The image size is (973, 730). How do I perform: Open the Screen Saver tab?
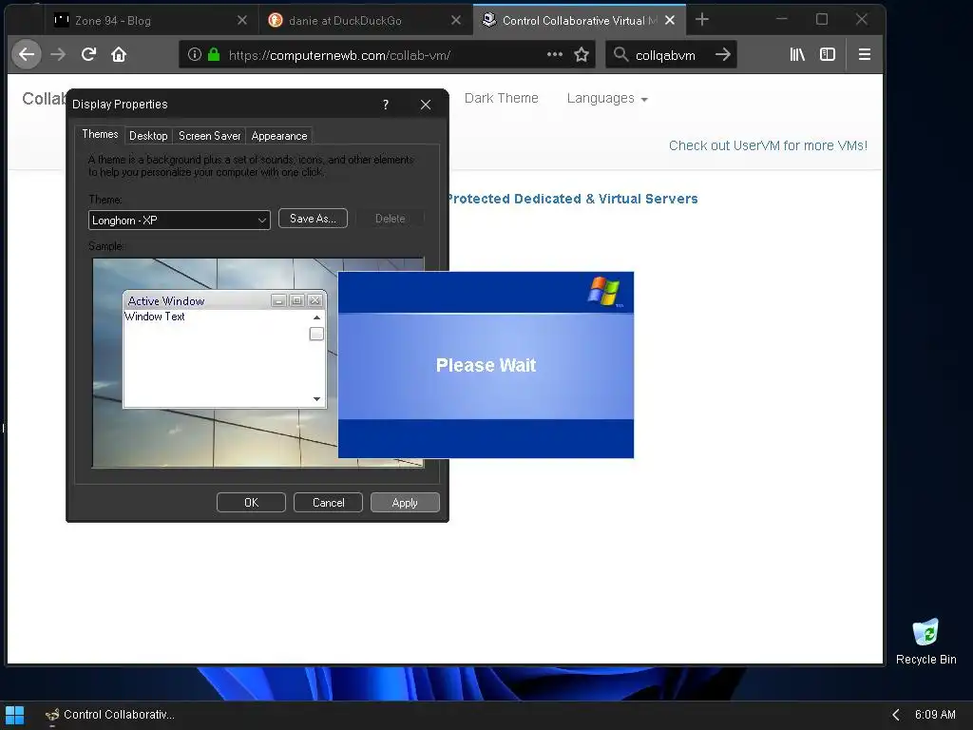(209, 136)
